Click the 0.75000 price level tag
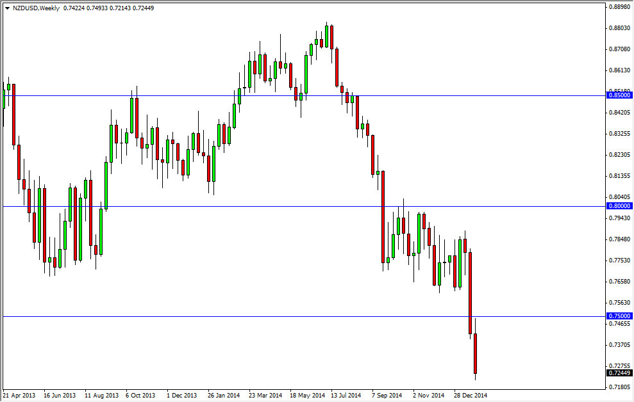The width and height of the screenshot is (634, 402). pyautogui.click(x=621, y=317)
